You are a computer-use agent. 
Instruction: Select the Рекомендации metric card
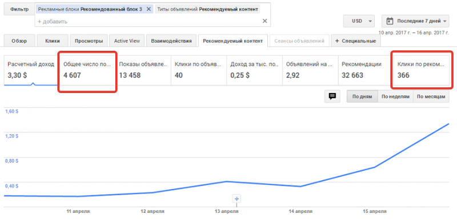point(366,70)
